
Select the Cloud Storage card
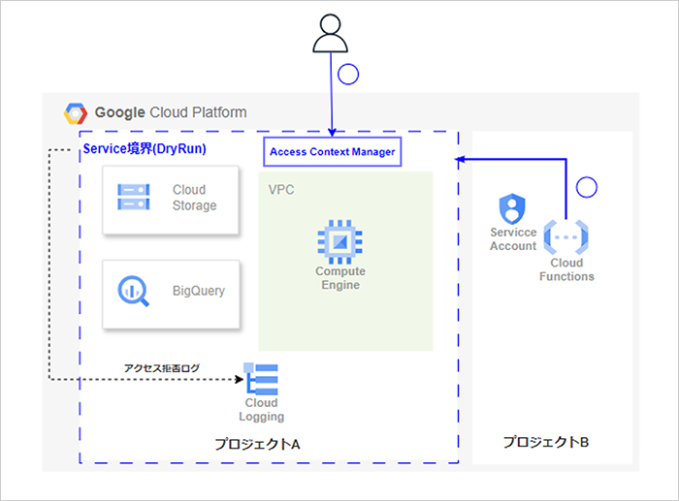pyautogui.click(x=171, y=200)
